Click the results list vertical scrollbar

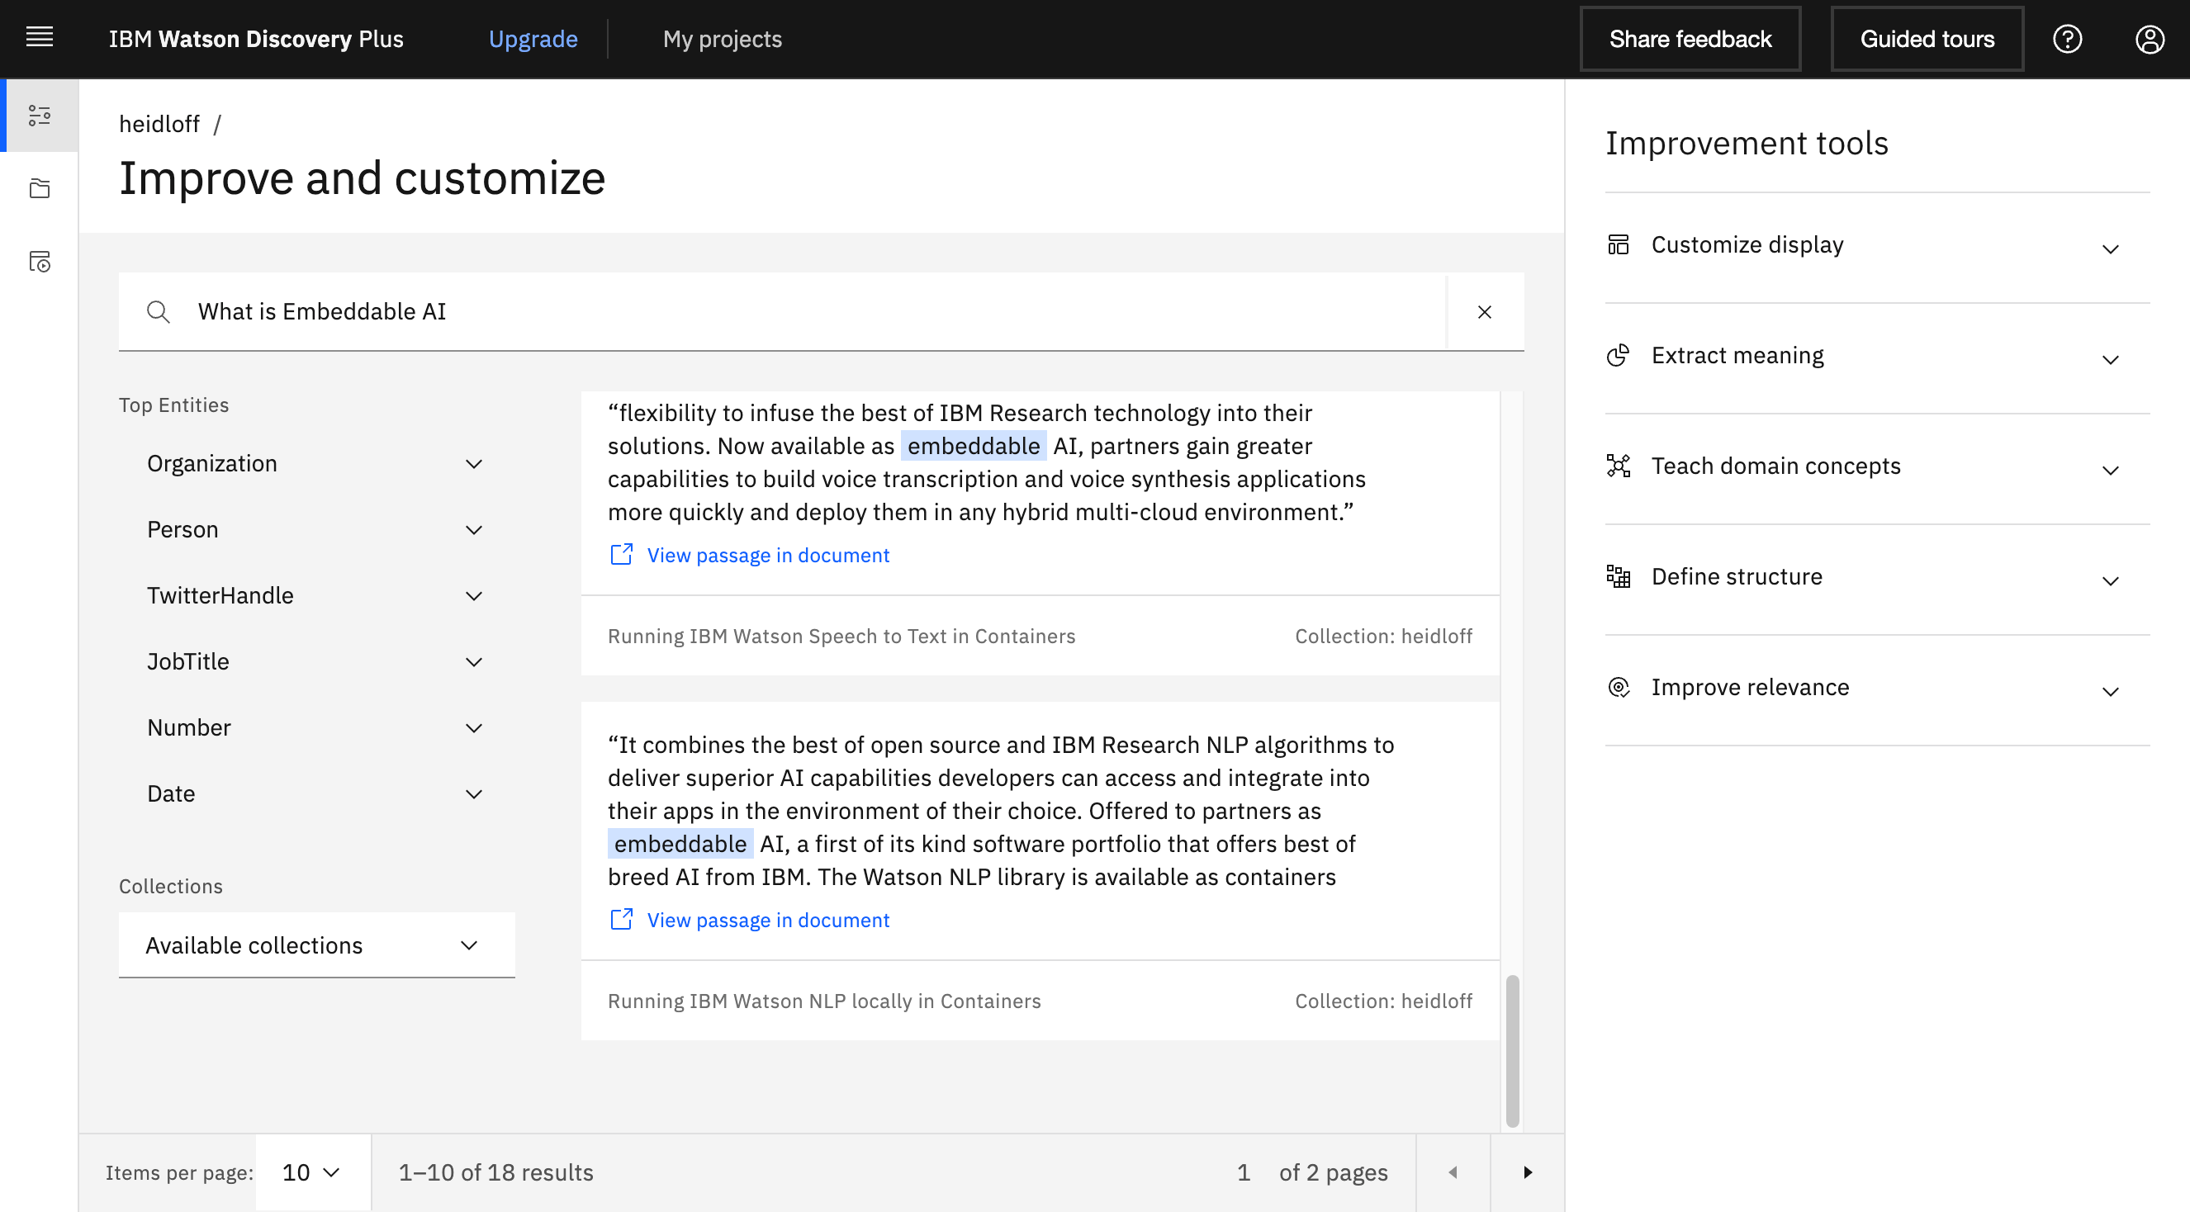tap(1512, 1050)
